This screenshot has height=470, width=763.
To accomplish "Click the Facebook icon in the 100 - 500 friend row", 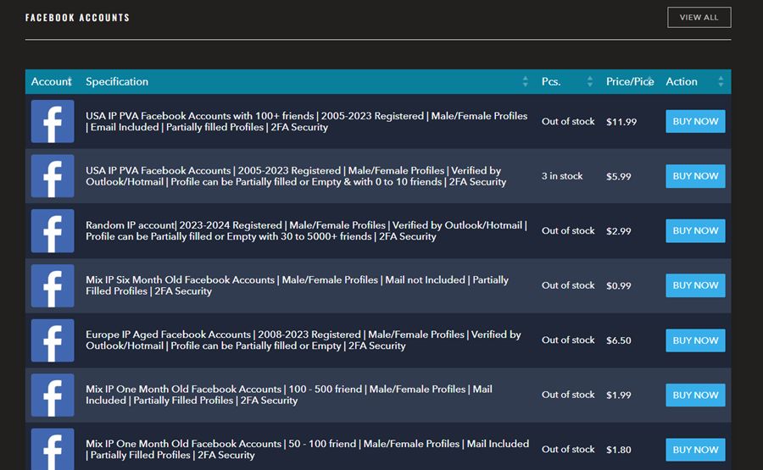I will pyautogui.click(x=53, y=395).
